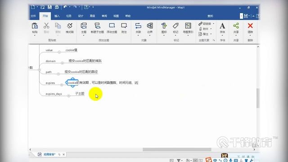This screenshot has height=162, width=288.
Task: Click the Topic (主题) icon
Action: 84,26
